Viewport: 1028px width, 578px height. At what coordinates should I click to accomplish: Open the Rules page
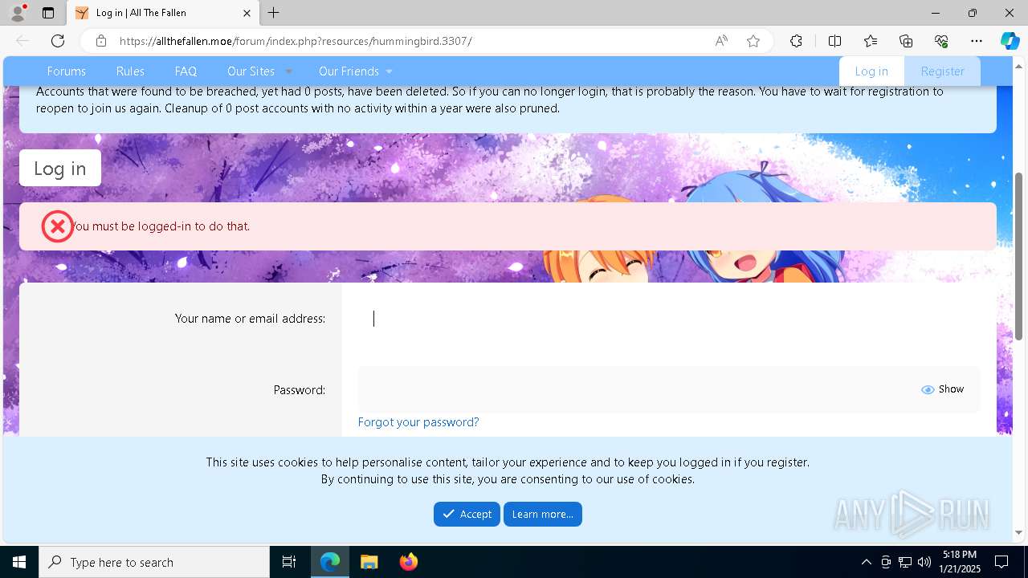[x=130, y=71]
